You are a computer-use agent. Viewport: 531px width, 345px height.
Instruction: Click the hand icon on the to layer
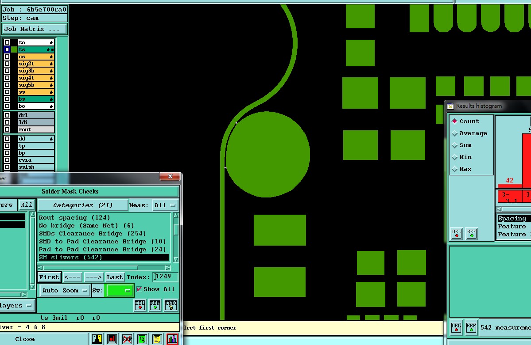[51, 42]
